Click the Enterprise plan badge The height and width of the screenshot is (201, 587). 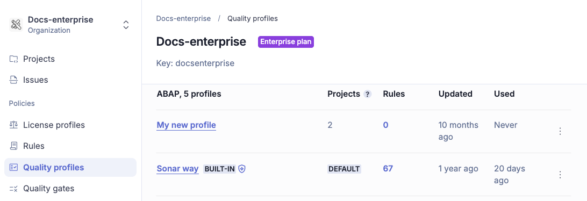pos(285,42)
